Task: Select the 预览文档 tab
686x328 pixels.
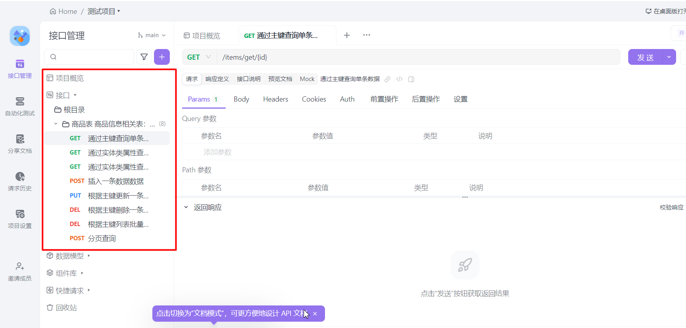Action: (280, 79)
